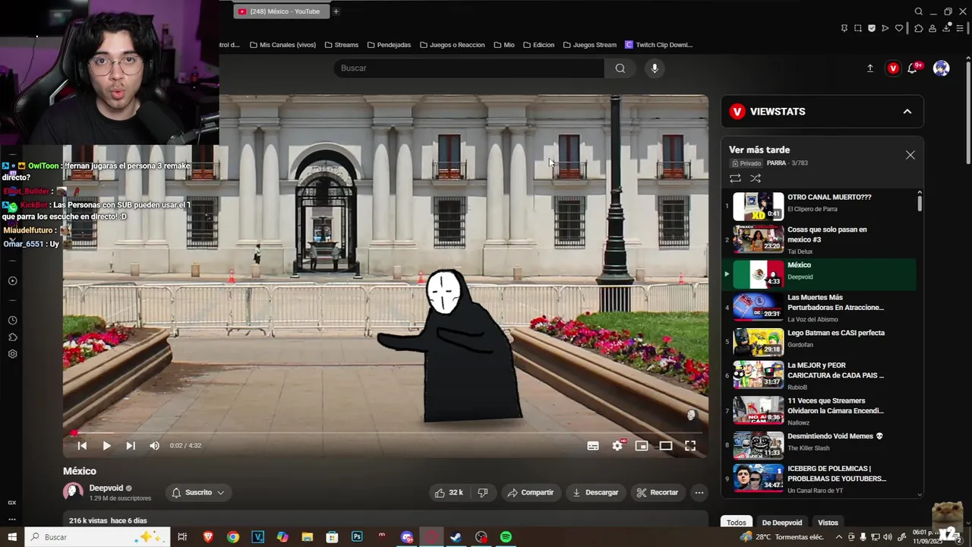Enter fullscreen video mode
Viewport: 972px width, 547px height.
click(x=690, y=446)
